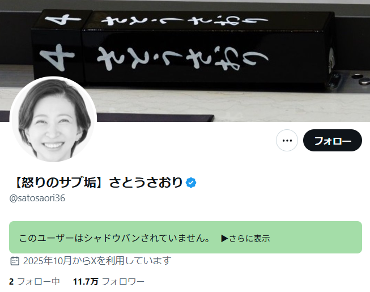This screenshot has height=292, width=370.
Task: Click the 11.7万 follower count number
Action: [x=86, y=282]
